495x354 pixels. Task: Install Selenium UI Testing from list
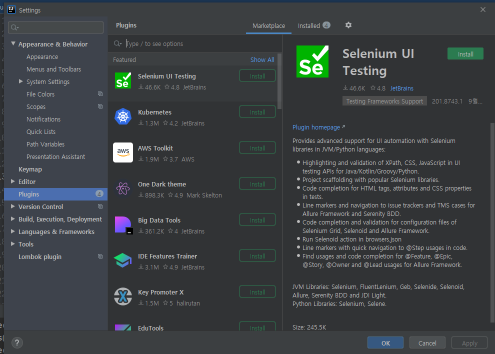coord(257,76)
